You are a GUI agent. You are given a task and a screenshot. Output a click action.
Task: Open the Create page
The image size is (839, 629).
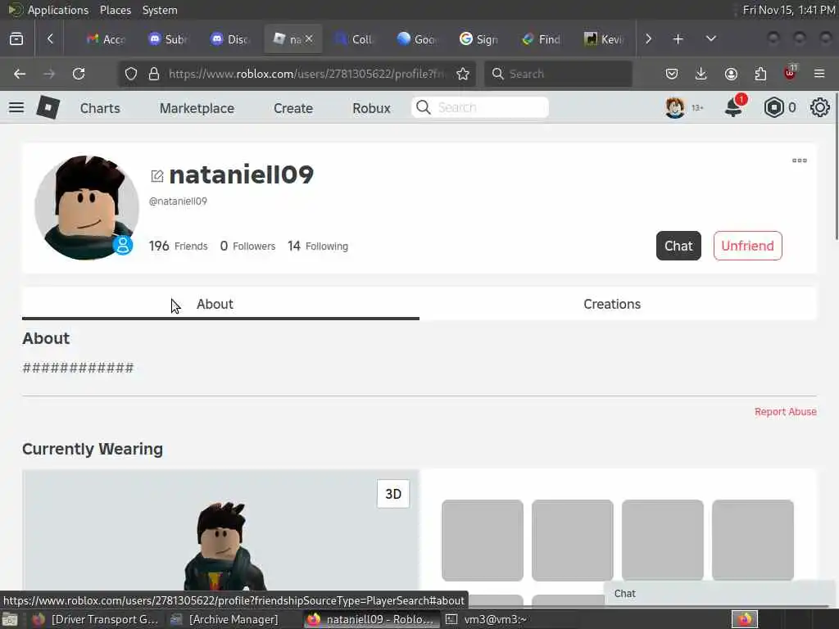293,108
